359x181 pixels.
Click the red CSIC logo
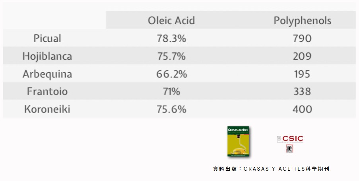coord(290,139)
